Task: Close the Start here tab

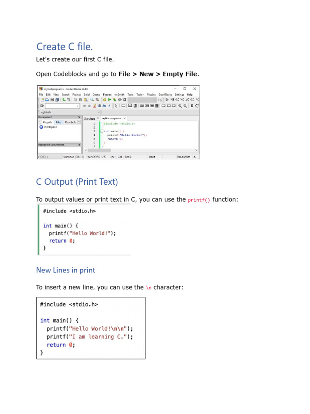Action: point(98,118)
